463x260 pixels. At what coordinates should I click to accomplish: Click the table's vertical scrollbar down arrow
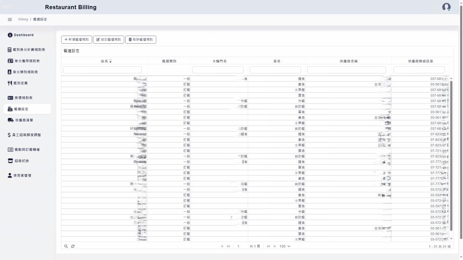[451, 239]
